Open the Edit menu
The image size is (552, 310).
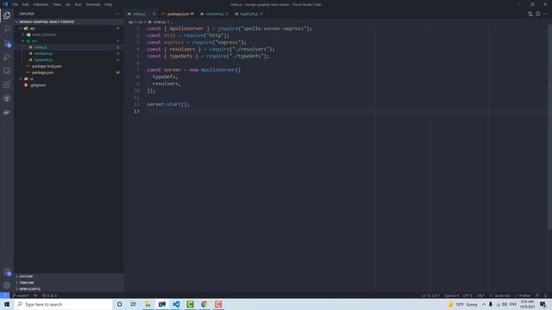(26, 4)
